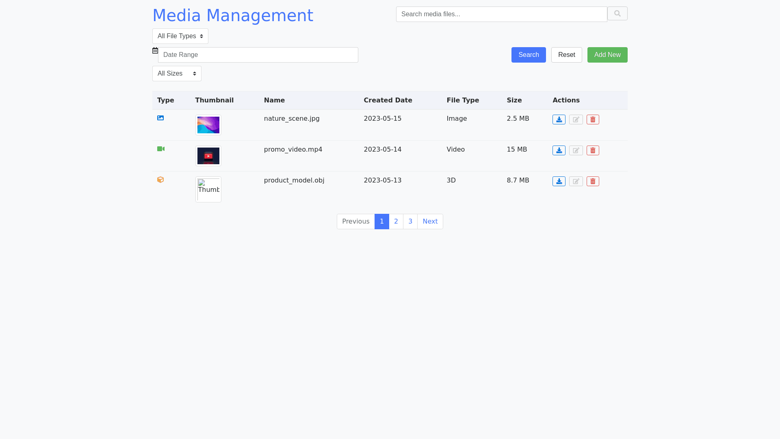Download the promo_video.mp4 file
Image resolution: width=780 pixels, height=439 pixels.
tap(559, 150)
